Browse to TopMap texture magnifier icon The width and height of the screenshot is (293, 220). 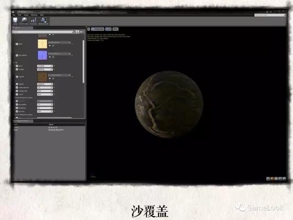pyautogui.click(x=53, y=78)
